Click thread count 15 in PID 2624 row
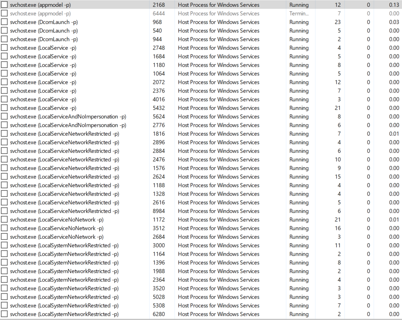The height and width of the screenshot is (320, 402). [x=337, y=177]
